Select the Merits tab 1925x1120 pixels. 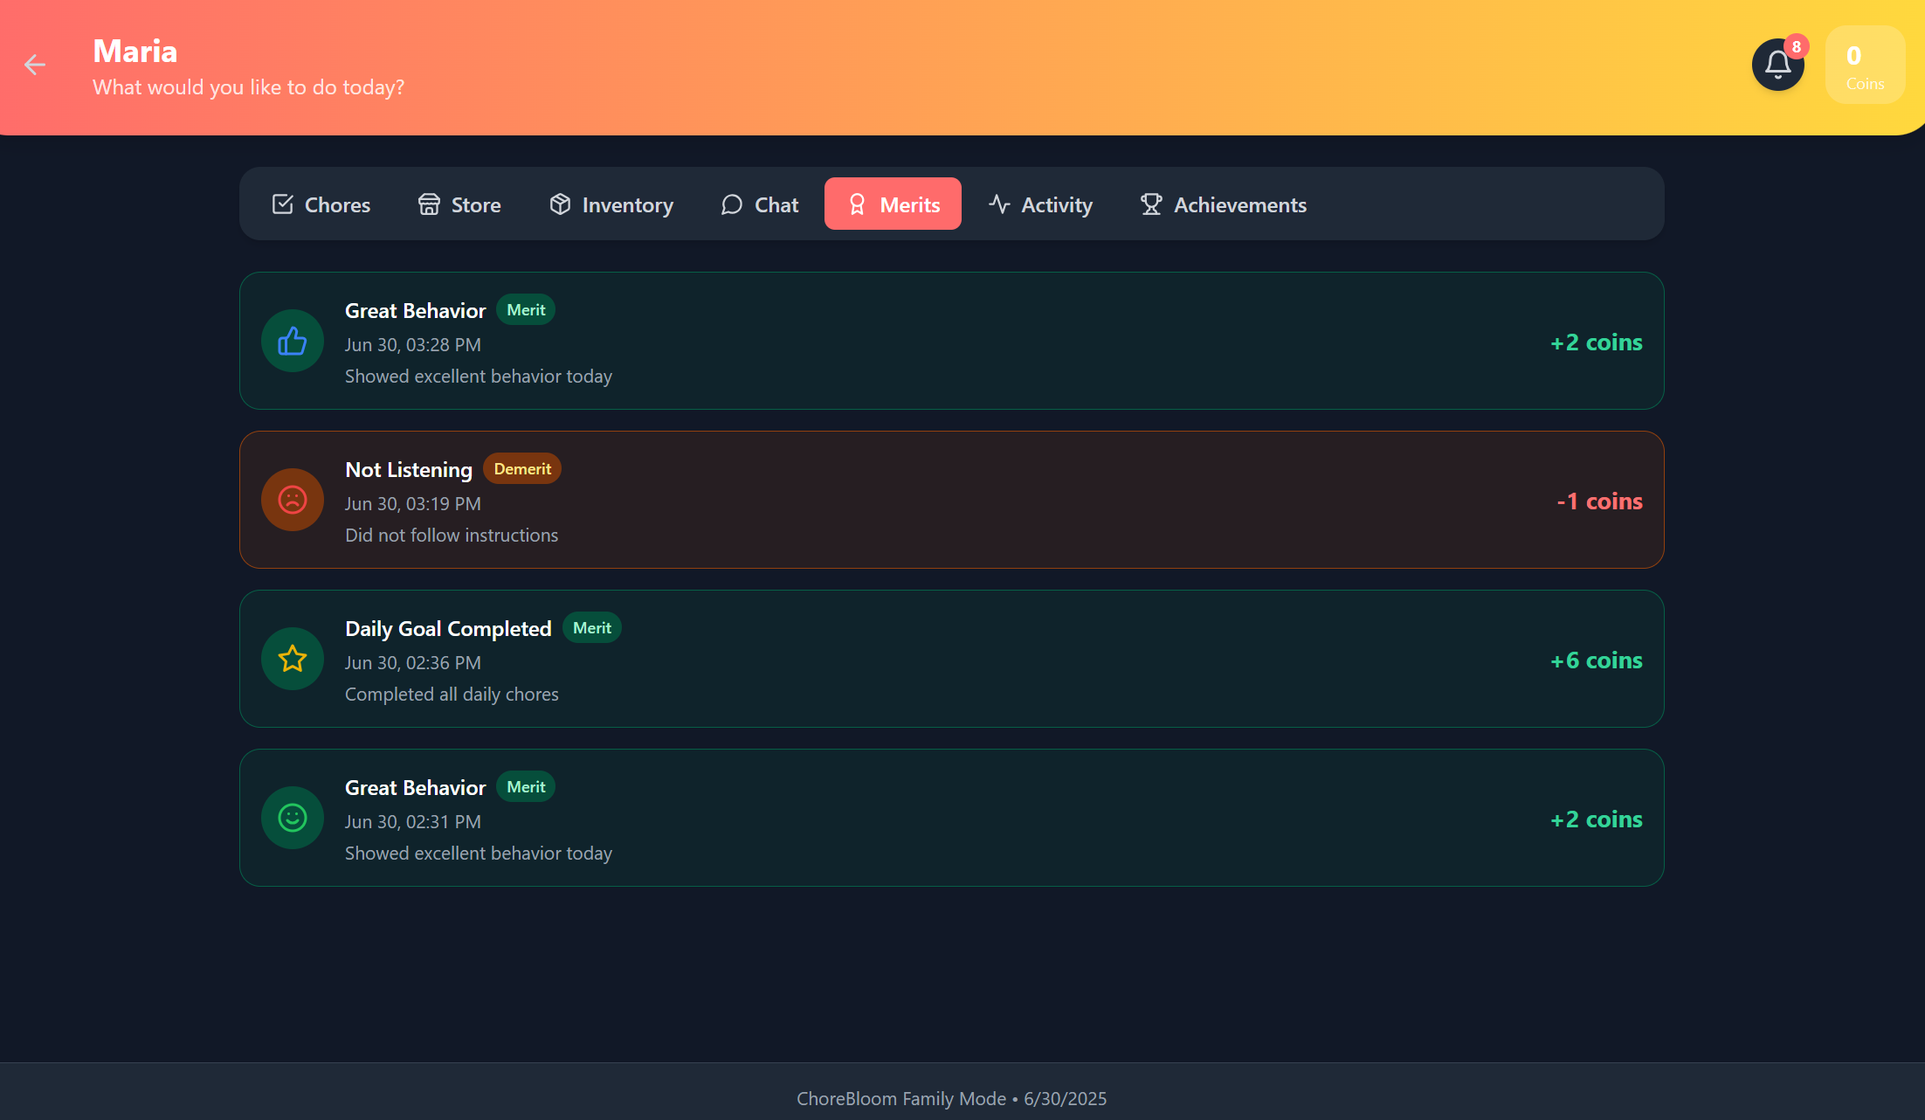point(893,204)
